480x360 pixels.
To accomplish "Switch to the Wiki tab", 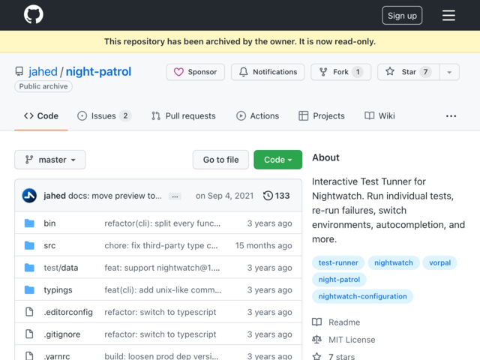I will pyautogui.click(x=379, y=116).
